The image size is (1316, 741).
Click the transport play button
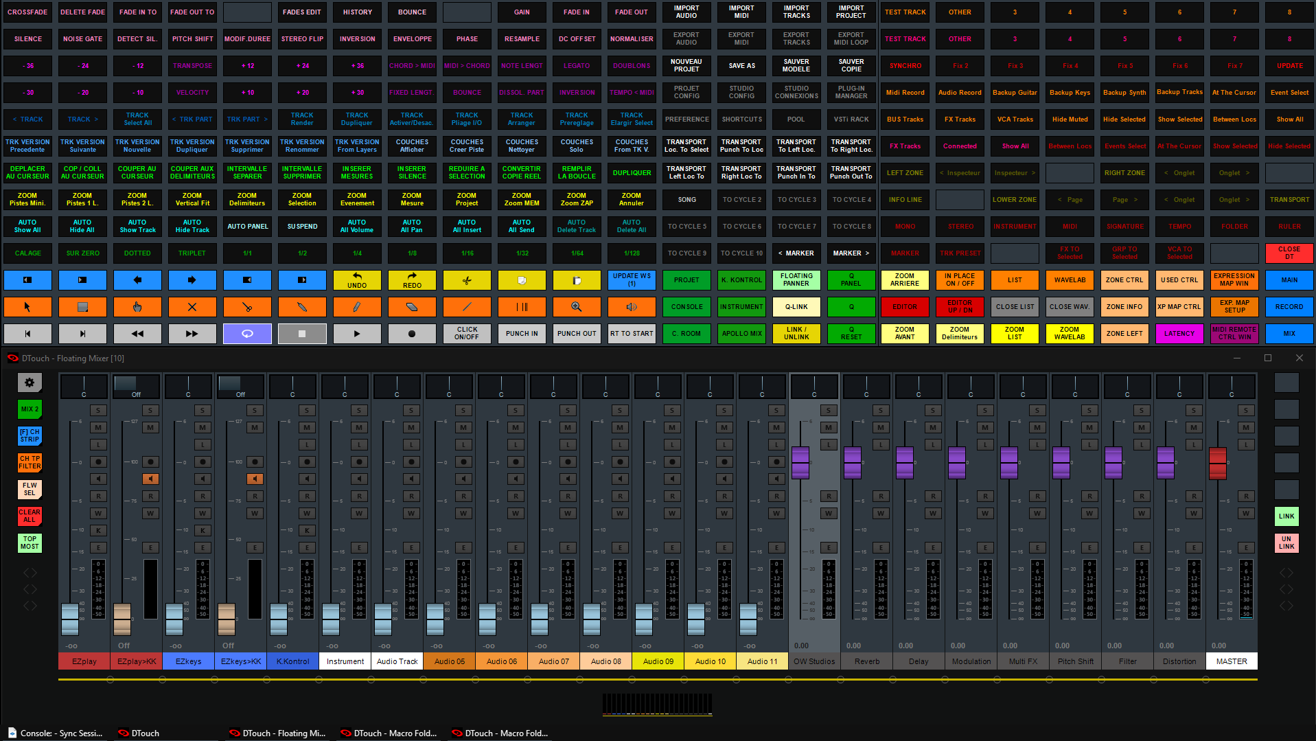pos(357,334)
